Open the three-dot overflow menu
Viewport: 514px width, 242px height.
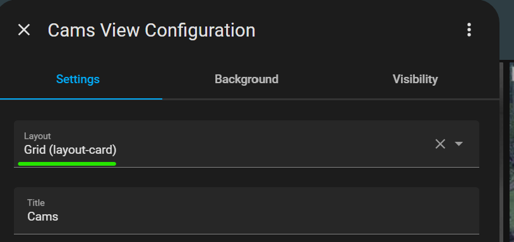(x=469, y=30)
